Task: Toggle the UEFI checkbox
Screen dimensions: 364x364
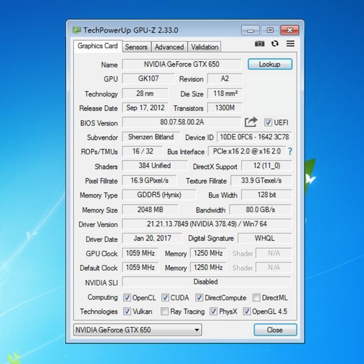Action: coord(269,122)
